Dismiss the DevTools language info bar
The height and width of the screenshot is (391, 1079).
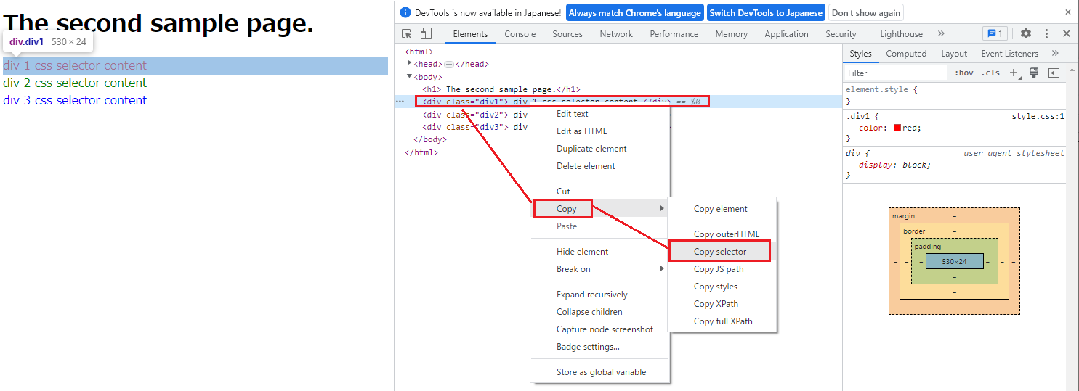coord(1067,12)
